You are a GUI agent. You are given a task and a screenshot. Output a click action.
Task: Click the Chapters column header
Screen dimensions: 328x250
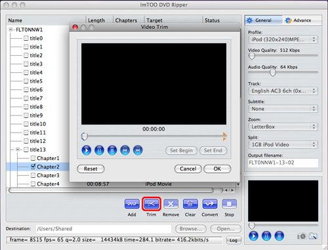(129, 20)
